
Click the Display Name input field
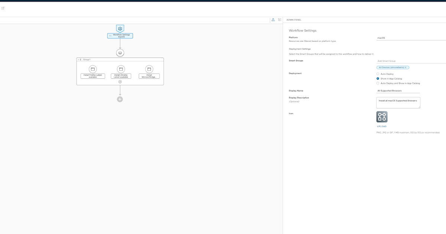point(398,91)
